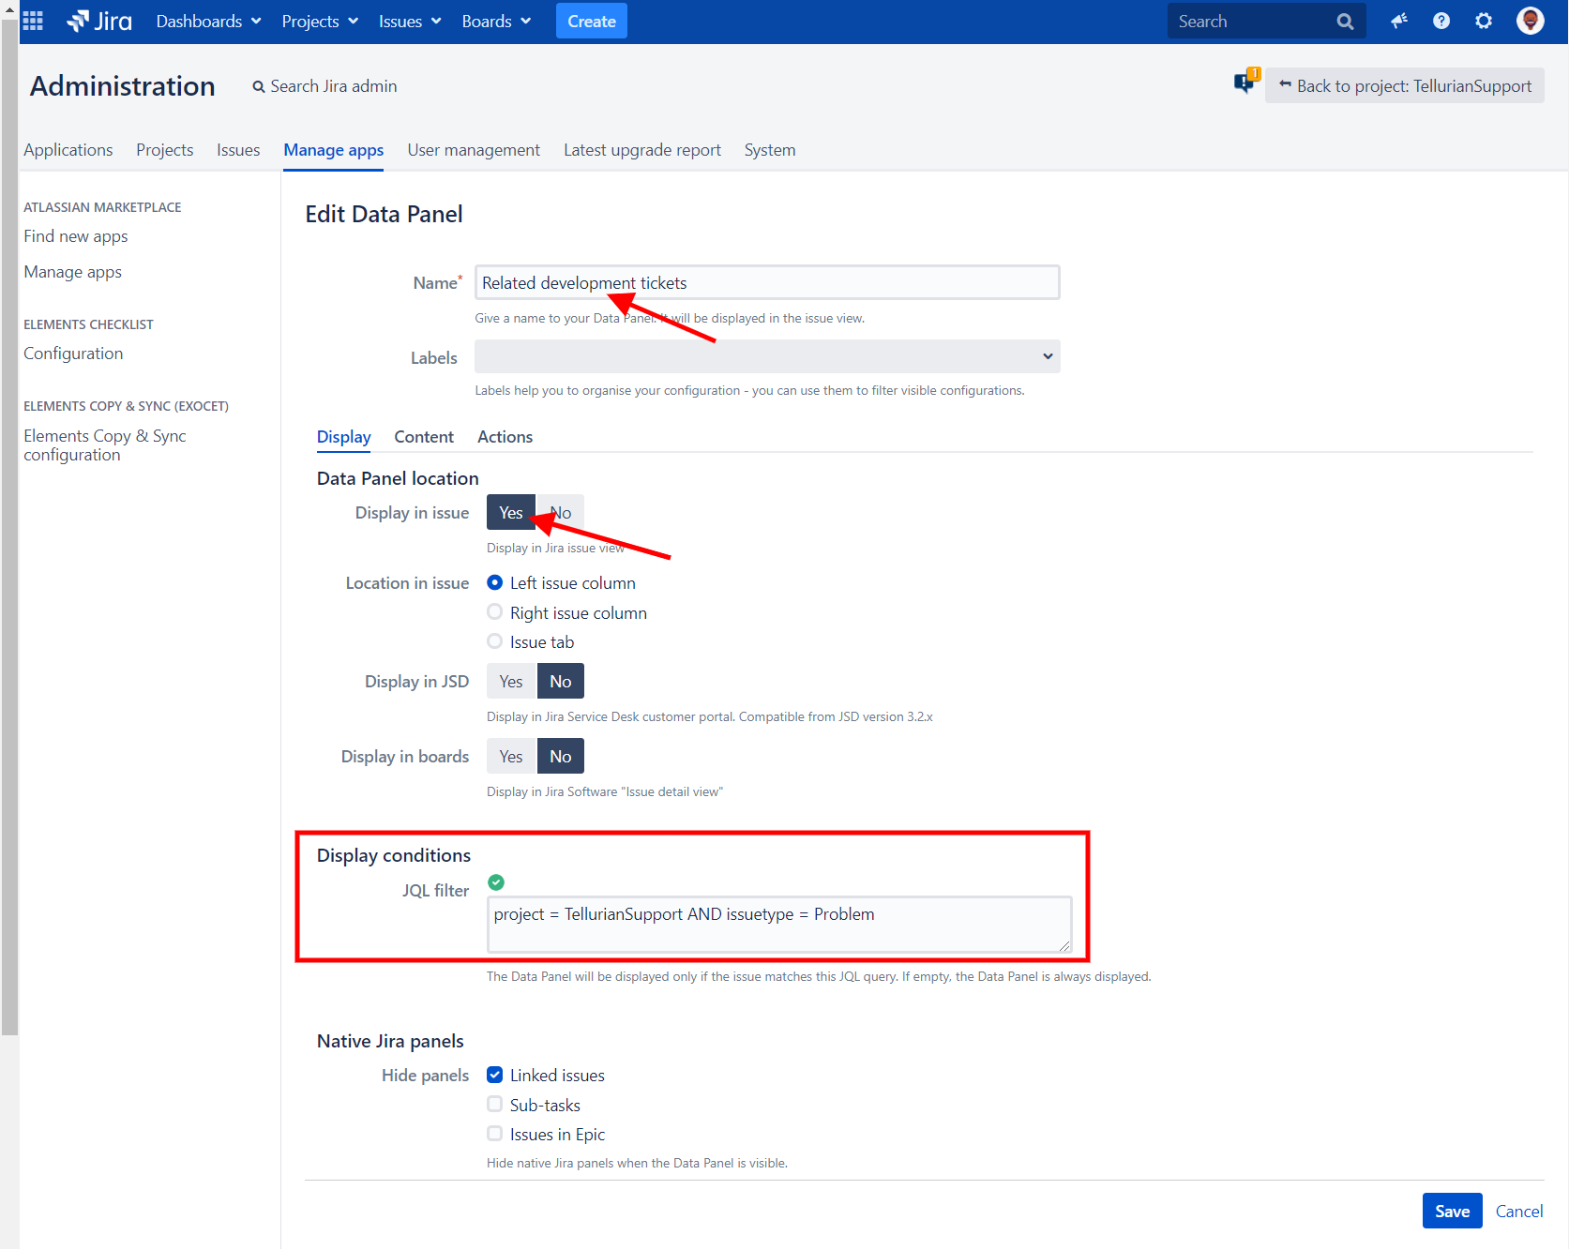Viewport: 1569px width, 1250px height.
Task: Expand the Issues menu dropdown
Action: pos(408,21)
